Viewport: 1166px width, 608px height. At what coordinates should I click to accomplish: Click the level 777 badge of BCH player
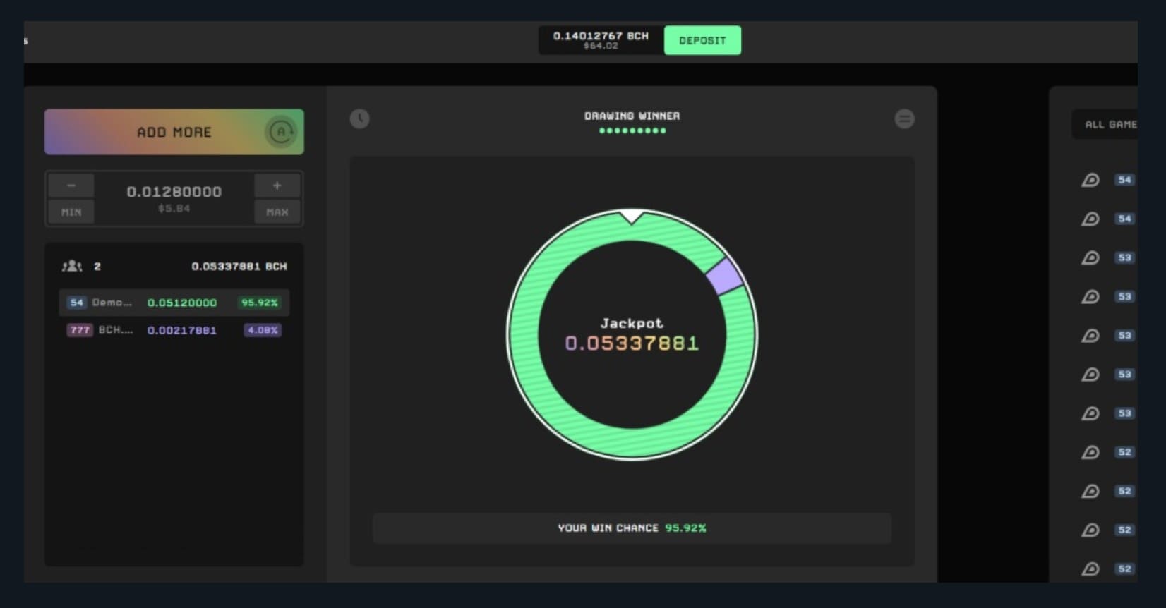tap(80, 330)
